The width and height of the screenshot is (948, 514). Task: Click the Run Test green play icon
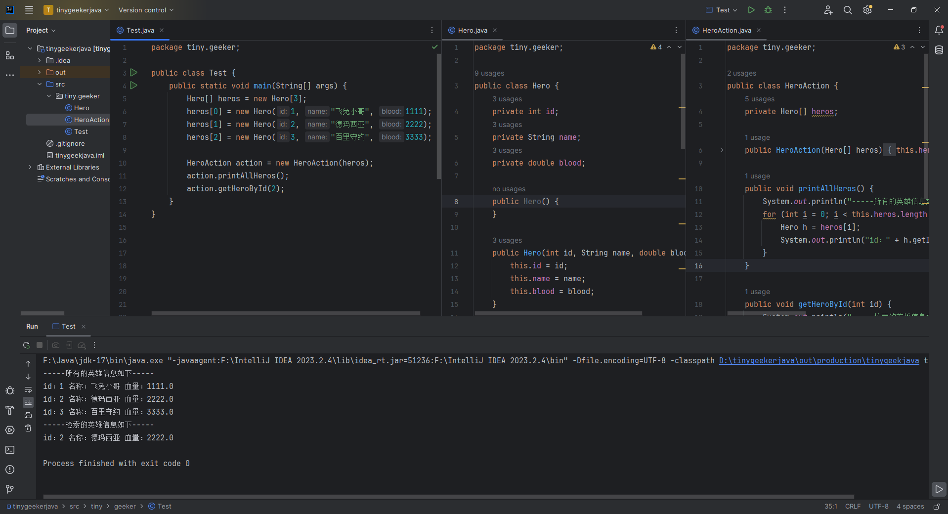(751, 10)
